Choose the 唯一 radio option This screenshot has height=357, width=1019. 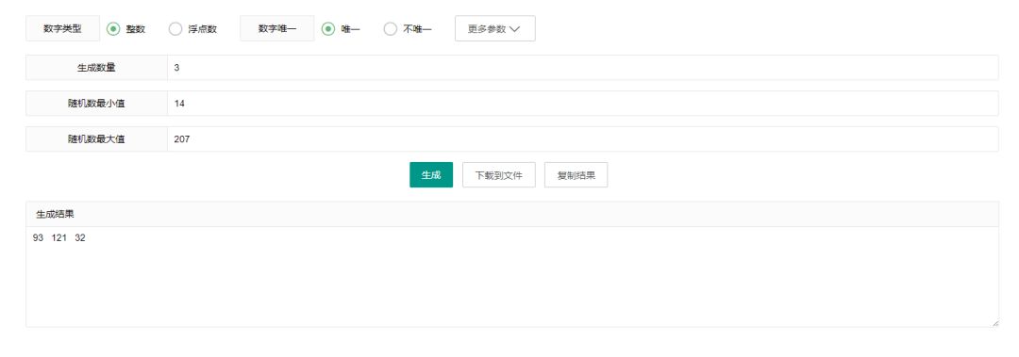click(x=329, y=28)
